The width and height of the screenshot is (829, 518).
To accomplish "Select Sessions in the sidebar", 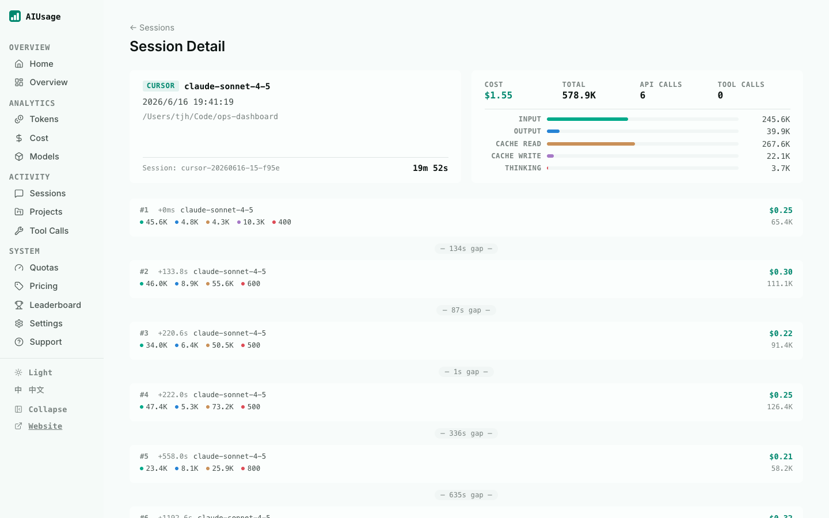I will click(x=52, y=193).
